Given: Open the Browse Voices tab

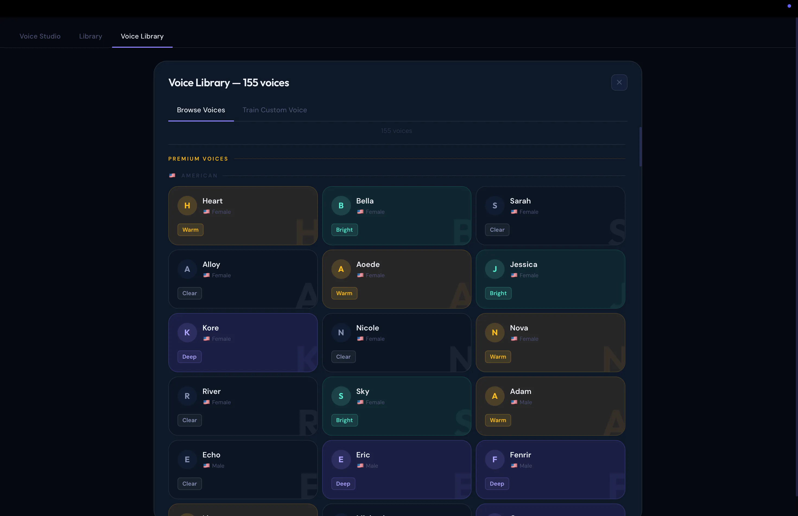Looking at the screenshot, I should [x=201, y=110].
